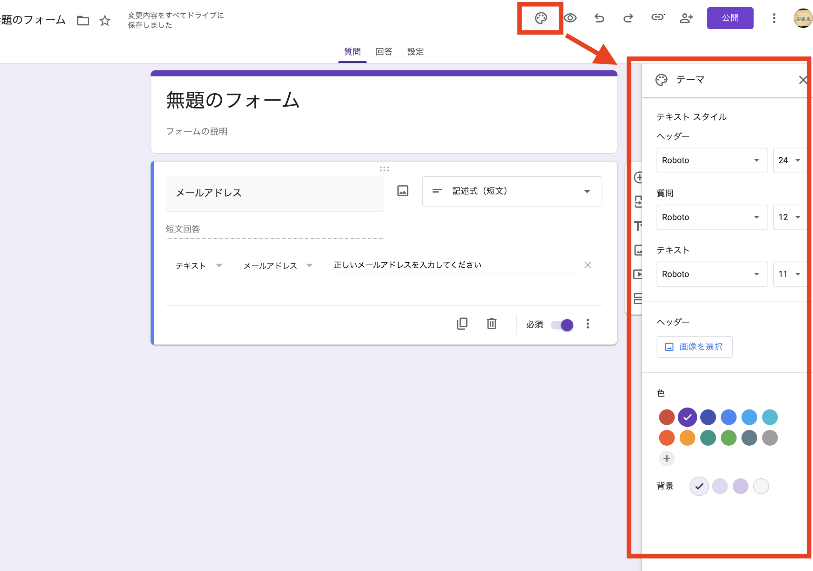Click the 画像を選択 button
This screenshot has width=813, height=571.
[694, 347]
